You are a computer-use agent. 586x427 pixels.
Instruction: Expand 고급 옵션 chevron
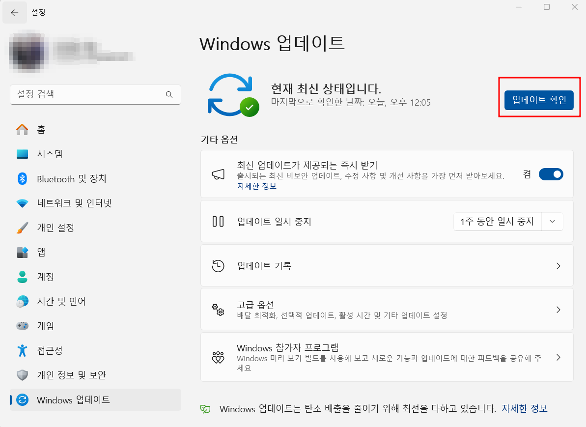click(x=558, y=310)
